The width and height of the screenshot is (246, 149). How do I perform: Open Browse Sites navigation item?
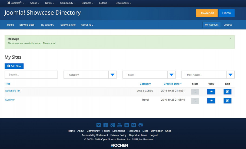(27, 25)
